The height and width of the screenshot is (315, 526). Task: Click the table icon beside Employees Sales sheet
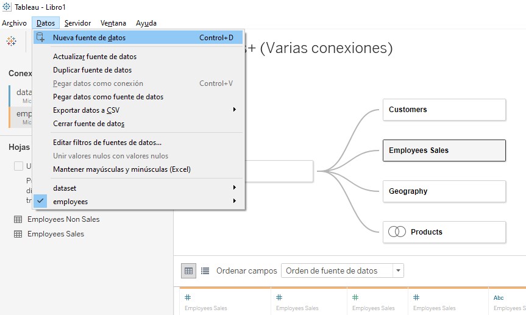tap(18, 234)
